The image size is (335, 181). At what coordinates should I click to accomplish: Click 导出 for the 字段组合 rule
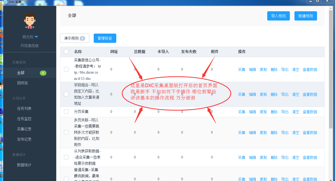click(285, 94)
